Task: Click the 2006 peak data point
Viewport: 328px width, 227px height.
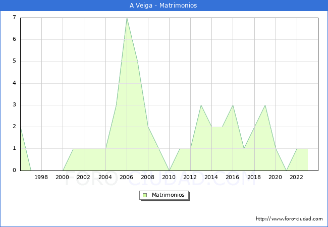Action: click(x=127, y=18)
